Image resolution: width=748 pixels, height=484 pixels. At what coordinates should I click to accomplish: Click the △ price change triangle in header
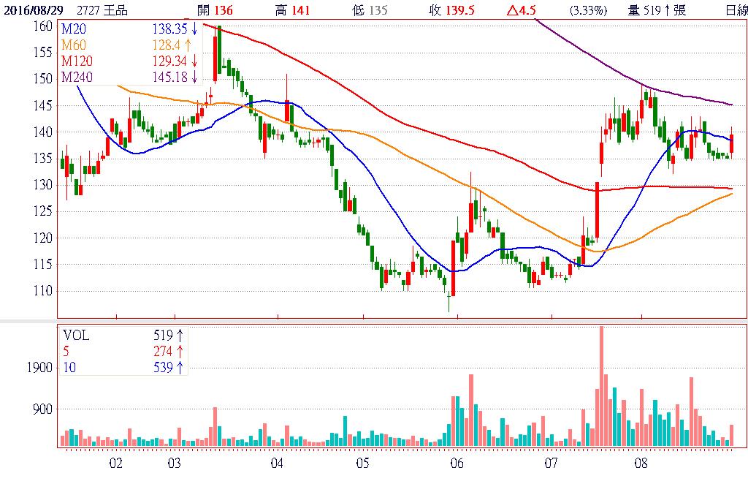pyautogui.click(x=512, y=10)
